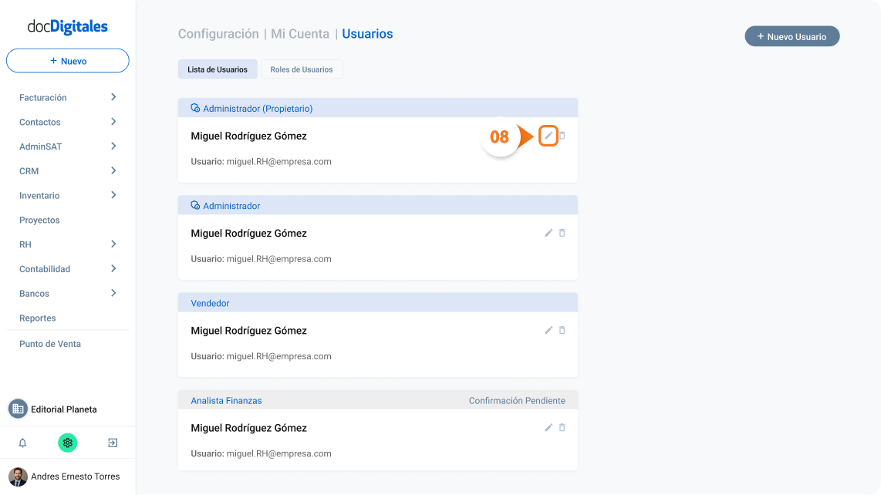
Task: Expand the Facturación menu chevron
Action: [x=113, y=97]
